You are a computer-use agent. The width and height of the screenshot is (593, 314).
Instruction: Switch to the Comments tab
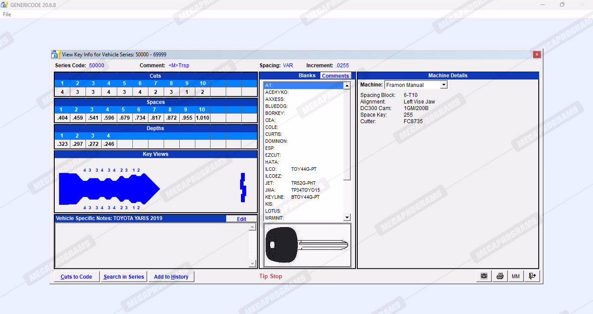tap(335, 76)
